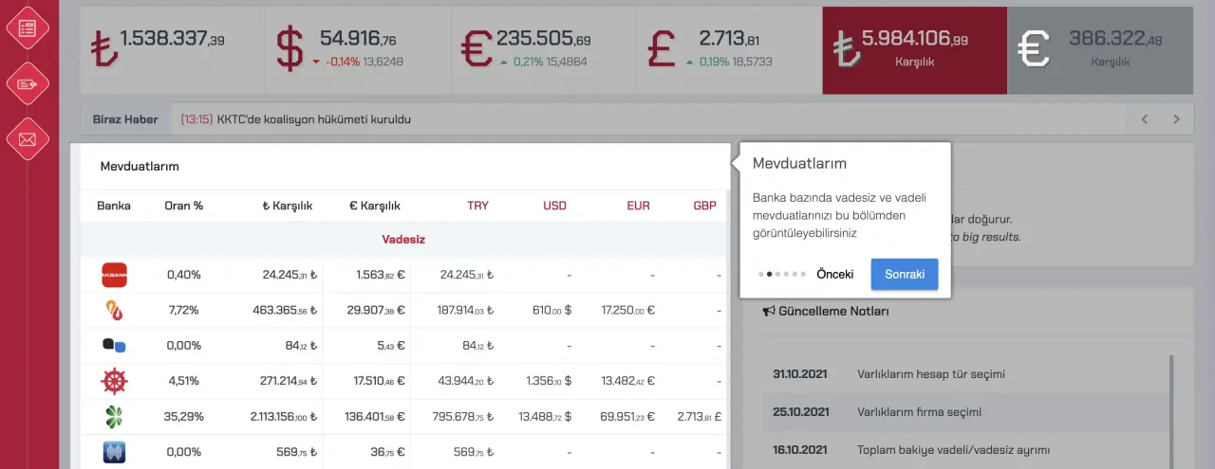The image size is (1215, 469).
Task: Show the next news headline with right chevron
Action: pyautogui.click(x=1177, y=119)
